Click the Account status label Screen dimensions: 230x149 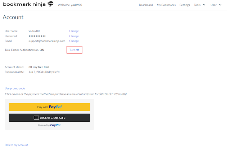pos(14,67)
